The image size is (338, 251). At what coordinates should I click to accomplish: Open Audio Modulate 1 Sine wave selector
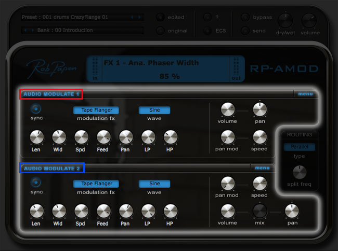point(154,110)
